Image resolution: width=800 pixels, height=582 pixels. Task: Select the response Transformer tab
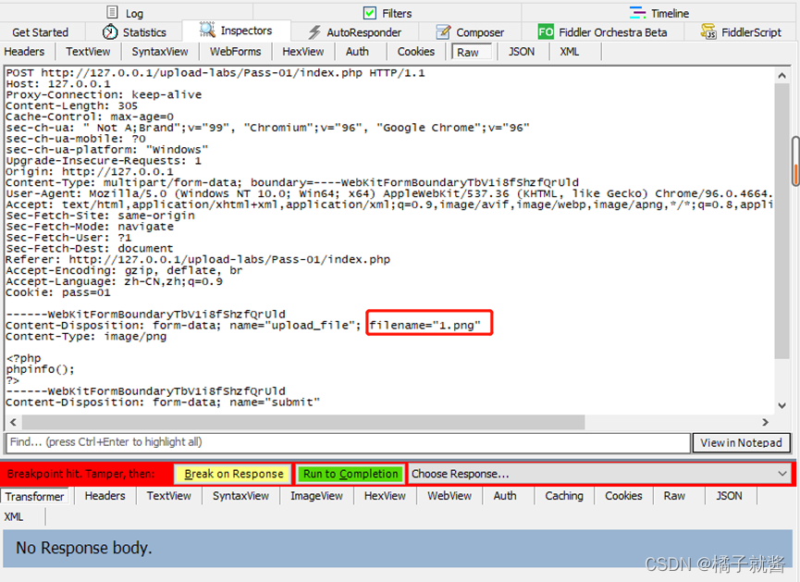pos(35,496)
